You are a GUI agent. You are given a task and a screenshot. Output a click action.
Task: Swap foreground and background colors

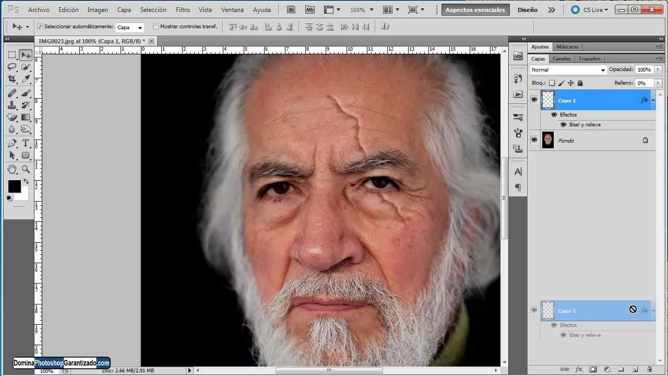[26, 181]
